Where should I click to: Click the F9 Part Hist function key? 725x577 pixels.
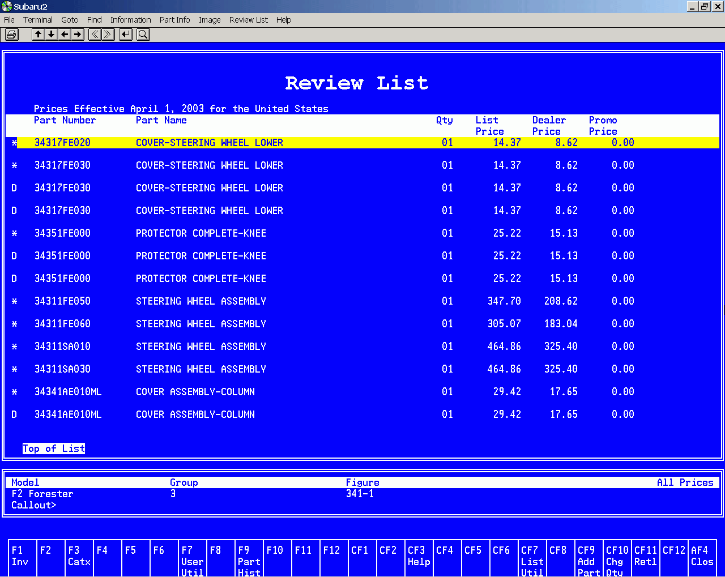[x=249, y=558]
